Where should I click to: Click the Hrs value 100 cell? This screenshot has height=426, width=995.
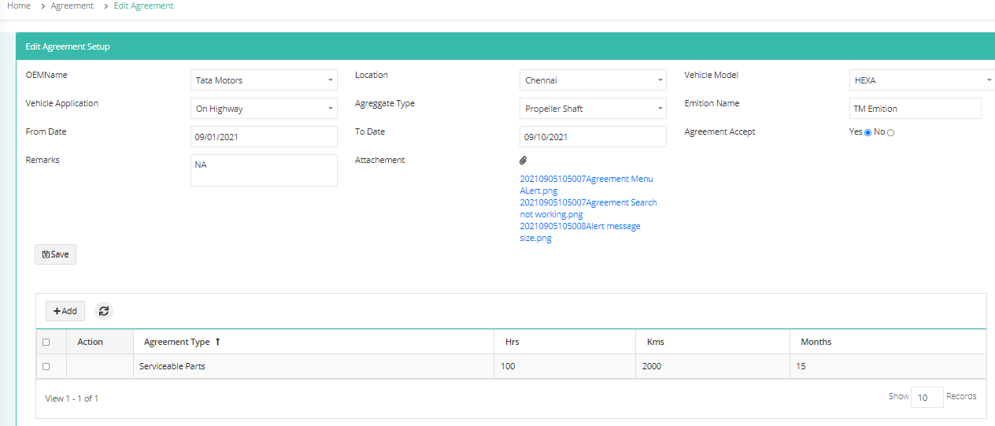(564, 366)
